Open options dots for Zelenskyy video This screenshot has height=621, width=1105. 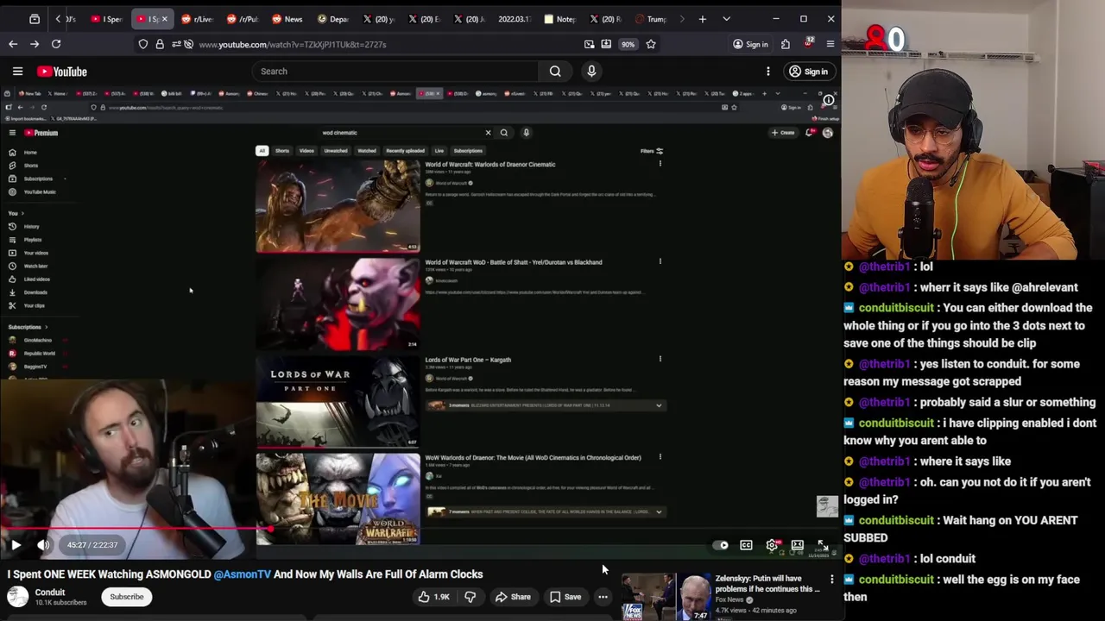coord(832,580)
